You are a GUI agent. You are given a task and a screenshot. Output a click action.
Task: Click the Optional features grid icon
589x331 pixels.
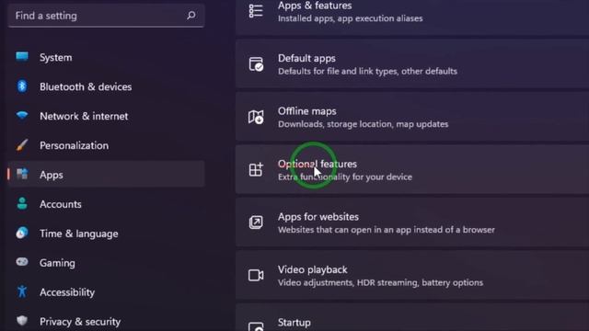coord(256,169)
